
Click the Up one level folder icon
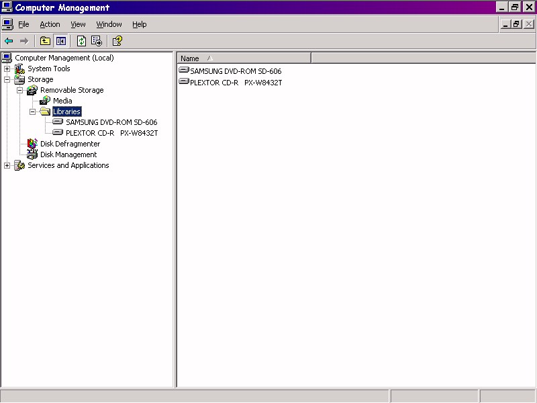coord(45,41)
